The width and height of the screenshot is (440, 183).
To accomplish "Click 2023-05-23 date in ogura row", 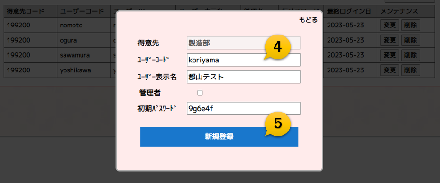I will (x=346, y=40).
